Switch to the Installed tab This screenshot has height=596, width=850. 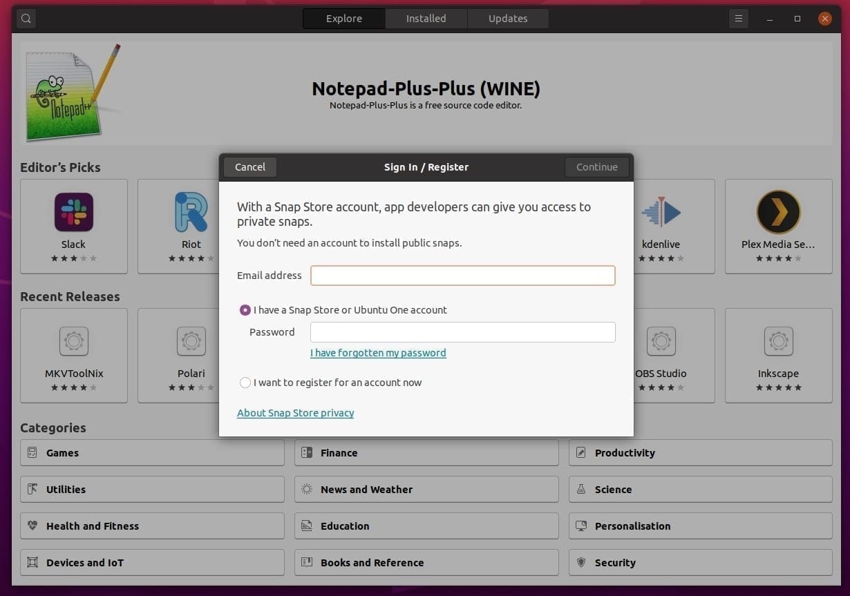(426, 19)
